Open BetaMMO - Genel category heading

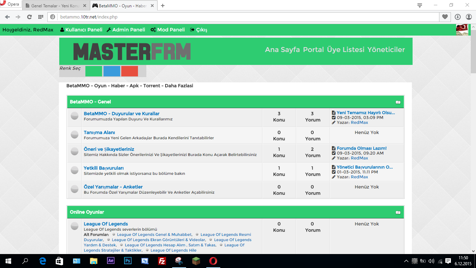pos(90,102)
